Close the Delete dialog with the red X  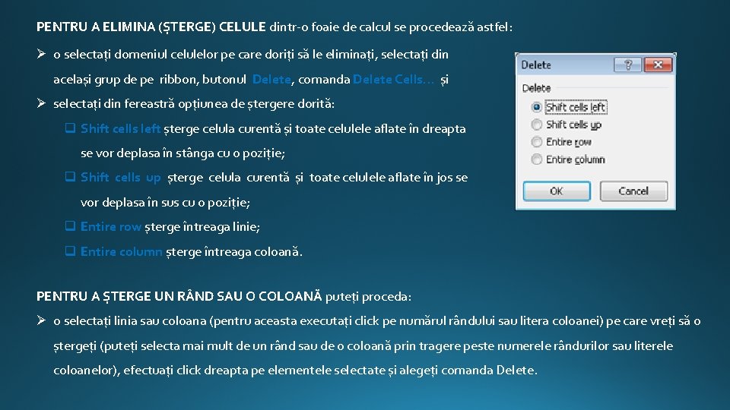(x=658, y=65)
